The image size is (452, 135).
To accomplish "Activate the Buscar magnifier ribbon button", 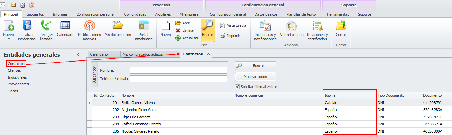I will click(x=208, y=30).
